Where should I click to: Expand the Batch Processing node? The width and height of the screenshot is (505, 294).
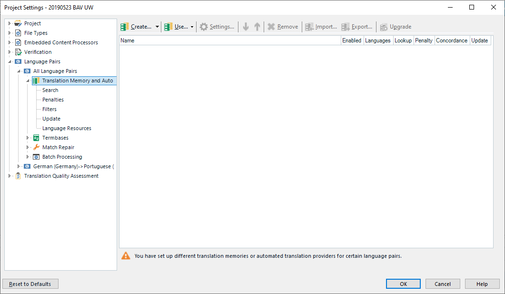[x=28, y=157]
